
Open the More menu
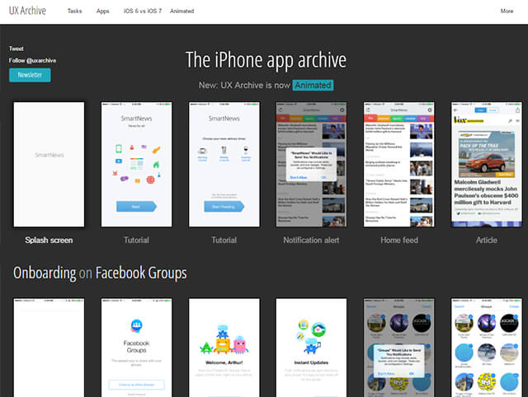pyautogui.click(x=507, y=11)
